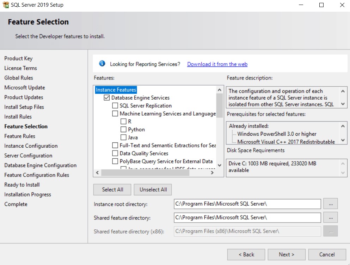
Task: Check Full-Text and Semantic Extractions
Action: 115,146
